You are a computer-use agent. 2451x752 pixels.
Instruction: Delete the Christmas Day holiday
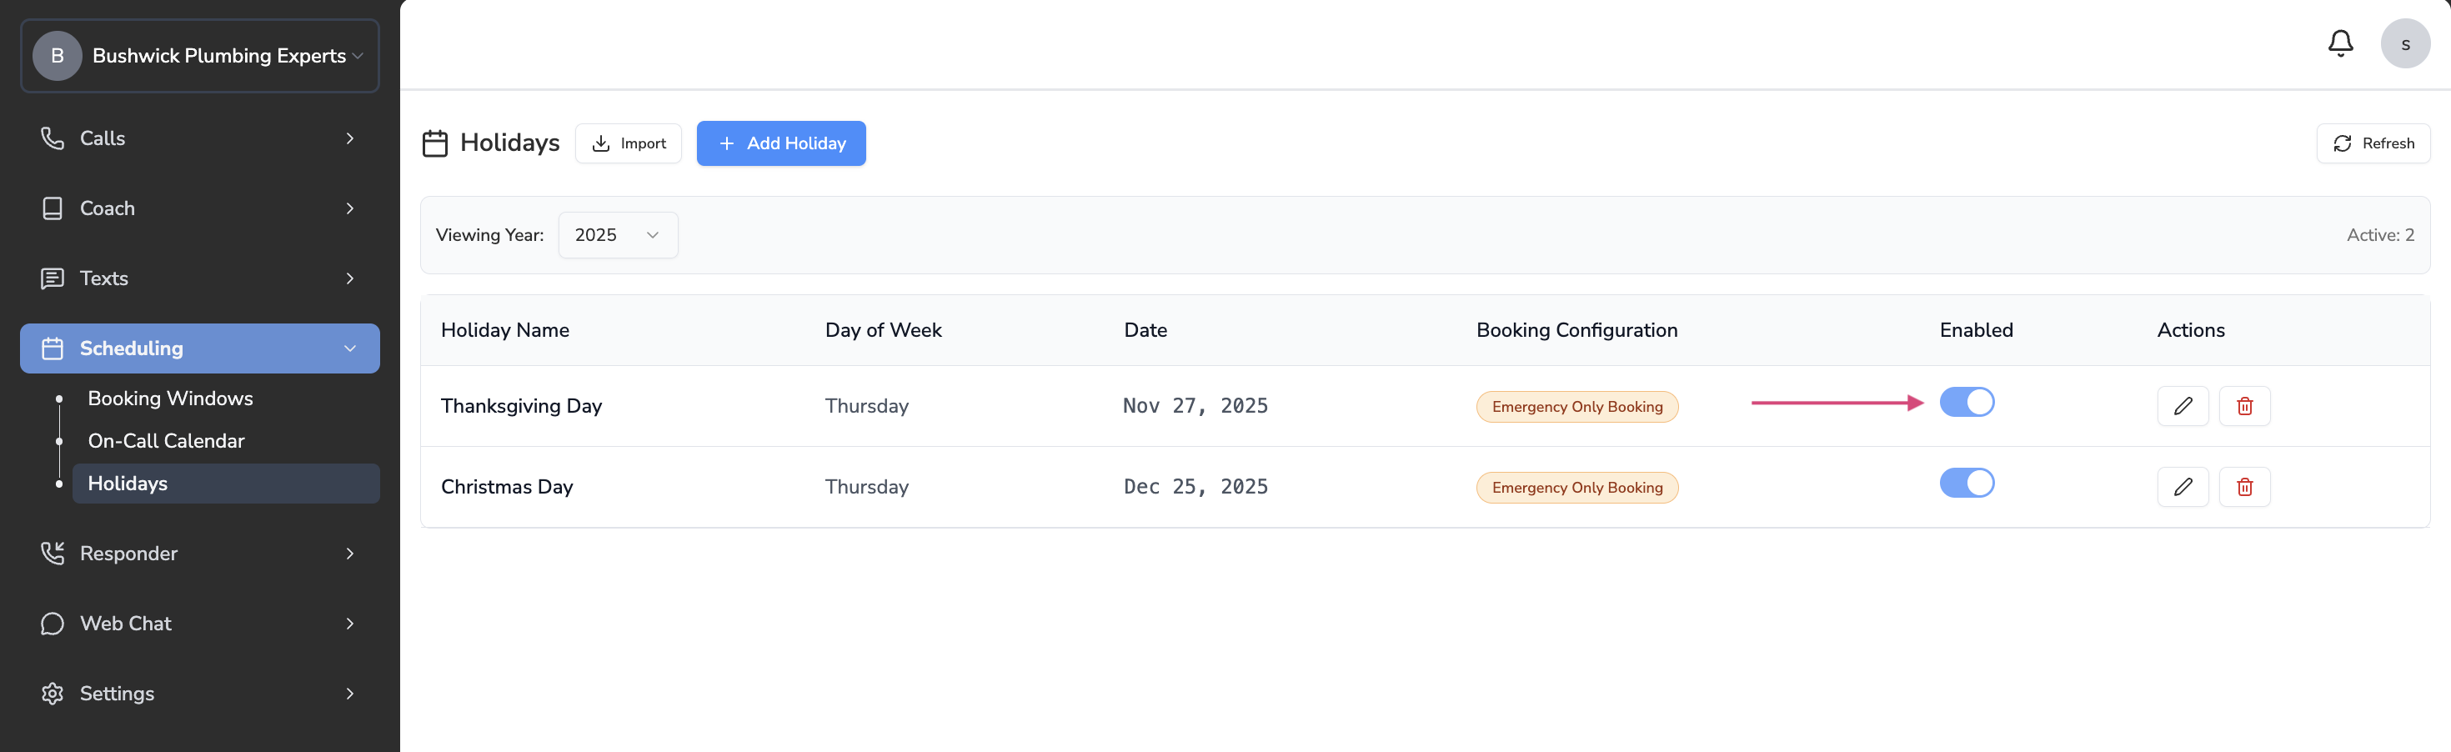click(x=2243, y=488)
